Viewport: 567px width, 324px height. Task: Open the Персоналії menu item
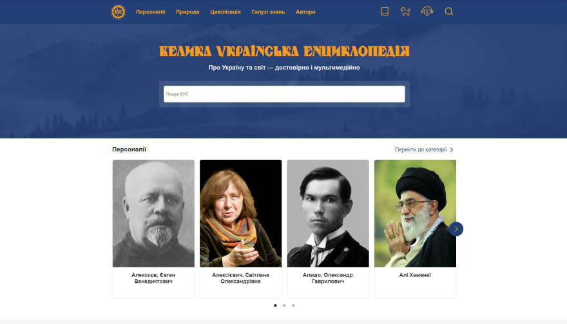coord(150,12)
